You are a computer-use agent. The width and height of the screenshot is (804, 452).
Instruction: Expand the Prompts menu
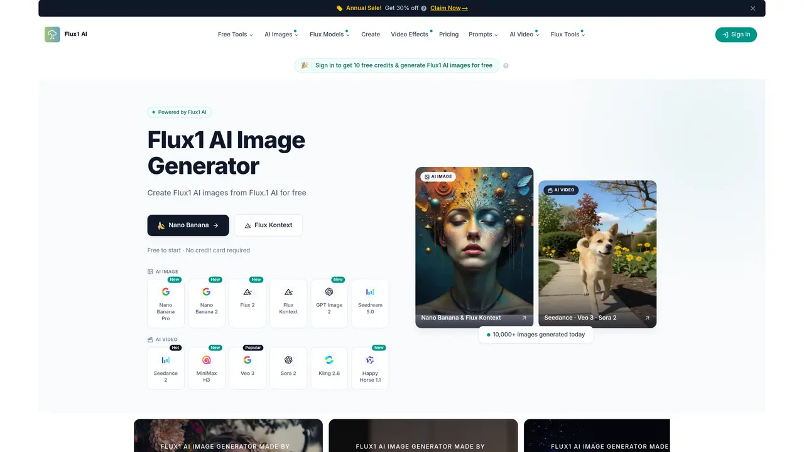483,35
